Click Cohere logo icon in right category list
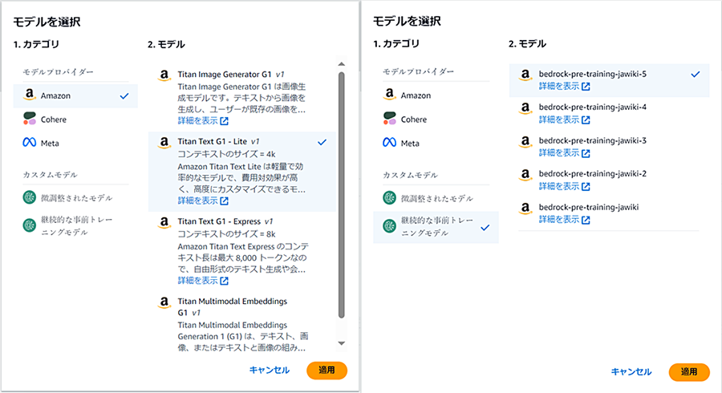The height and width of the screenshot is (393, 722). click(x=390, y=118)
